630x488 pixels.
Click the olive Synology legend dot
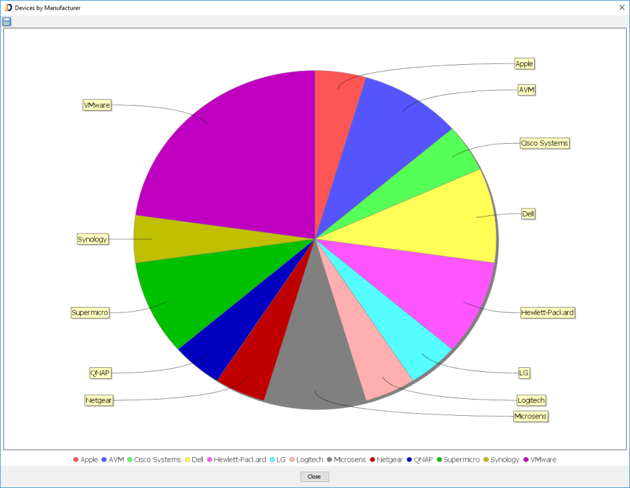pyautogui.click(x=486, y=460)
